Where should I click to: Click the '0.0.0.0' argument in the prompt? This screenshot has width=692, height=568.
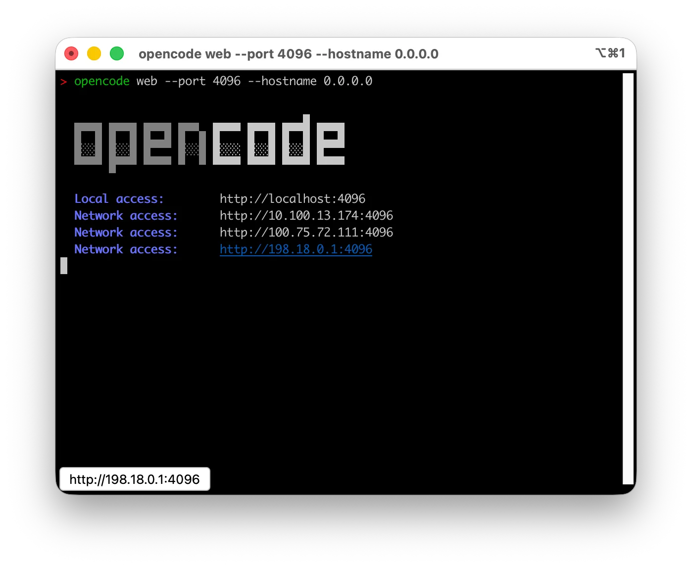(x=347, y=81)
